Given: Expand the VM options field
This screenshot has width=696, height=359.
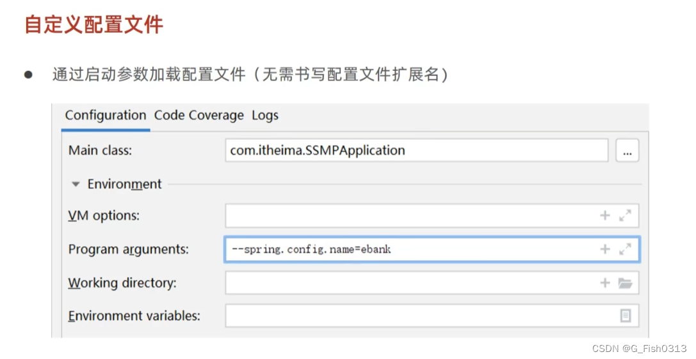Looking at the screenshot, I should click(x=625, y=215).
